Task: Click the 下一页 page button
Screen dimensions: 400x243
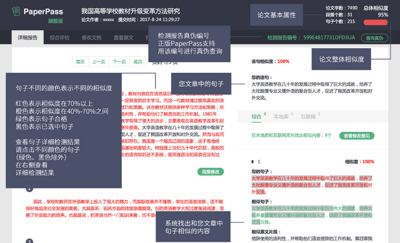Action: 119,61
